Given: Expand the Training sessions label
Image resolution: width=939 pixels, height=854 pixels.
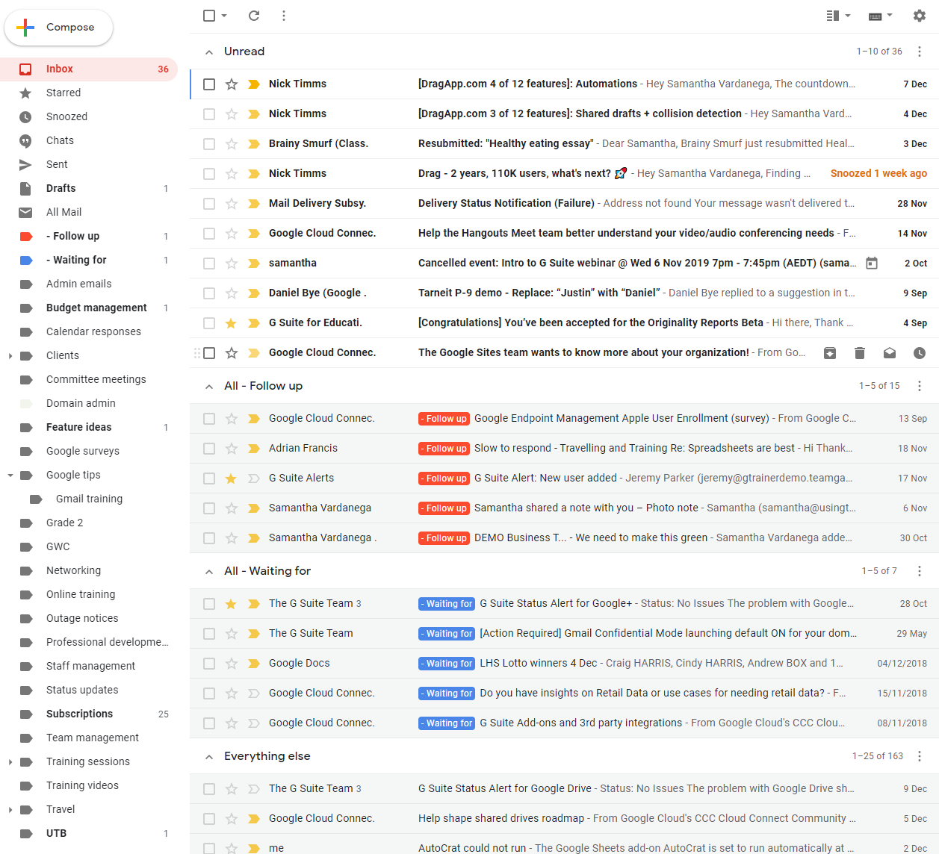Looking at the screenshot, I should 10,762.
